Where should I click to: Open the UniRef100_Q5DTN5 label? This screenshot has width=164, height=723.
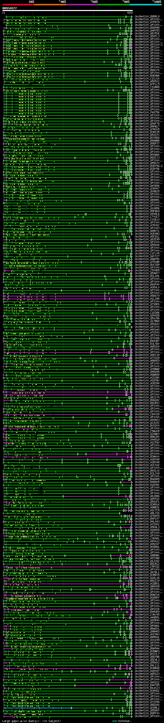coord(147,657)
